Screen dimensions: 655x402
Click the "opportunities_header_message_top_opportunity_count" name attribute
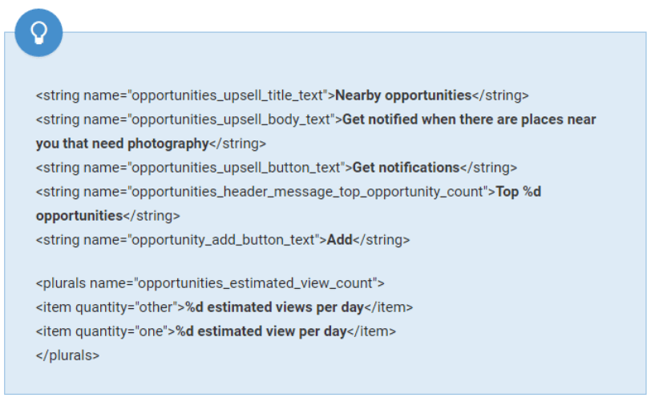309,192
